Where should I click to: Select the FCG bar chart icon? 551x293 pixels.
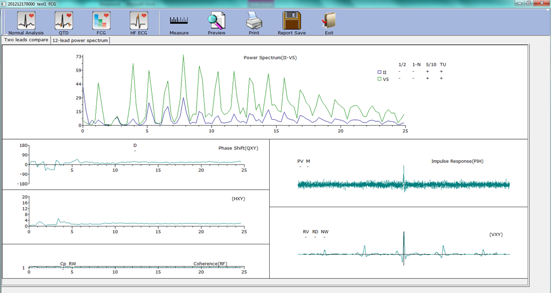[x=101, y=20]
